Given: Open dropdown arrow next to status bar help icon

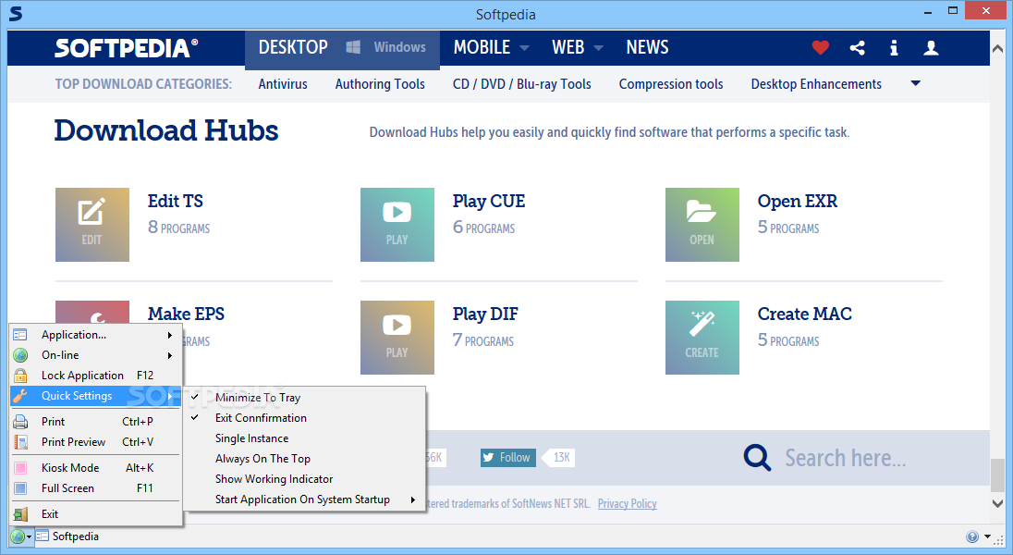Looking at the screenshot, I should (987, 536).
